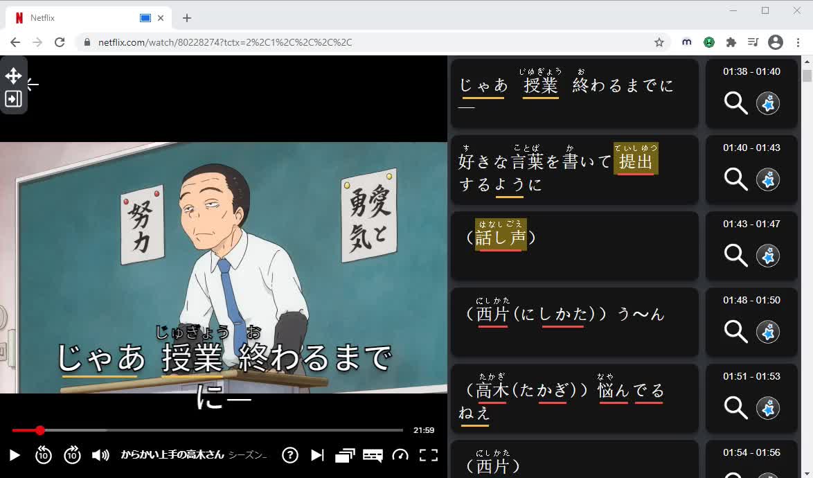The image size is (813, 478).
Task: Click 悩ん in the 01:51 subtitle row
Action: 614,390
